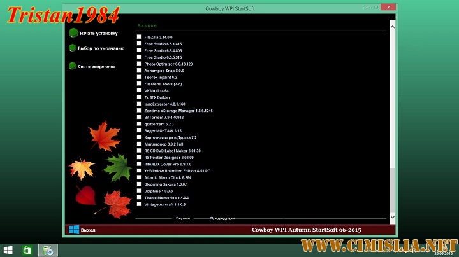Check the Free Studio 6.5.5.915 checkbox

pyautogui.click(x=139, y=57)
